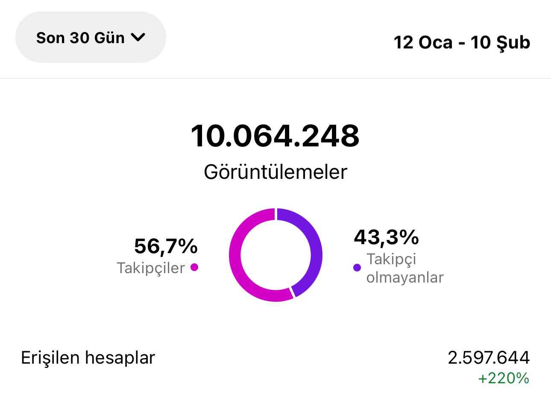Click the green +220% growth indicator
This screenshot has width=551, height=417.
point(504,378)
